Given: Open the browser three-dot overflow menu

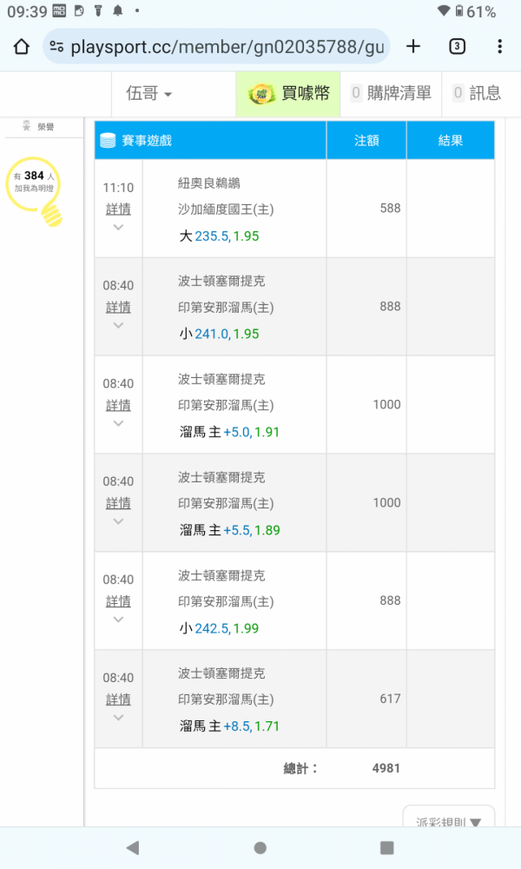Looking at the screenshot, I should (x=499, y=47).
